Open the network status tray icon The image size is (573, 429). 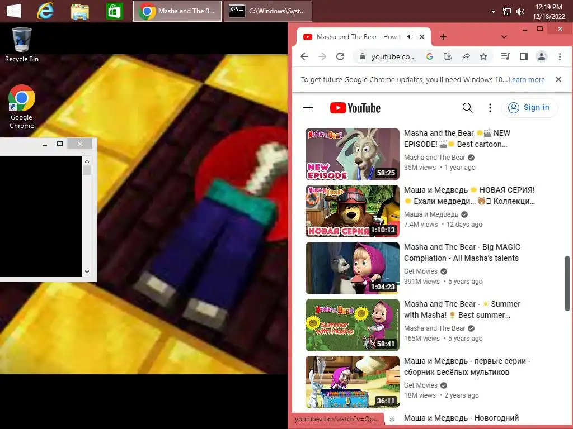[x=507, y=12]
